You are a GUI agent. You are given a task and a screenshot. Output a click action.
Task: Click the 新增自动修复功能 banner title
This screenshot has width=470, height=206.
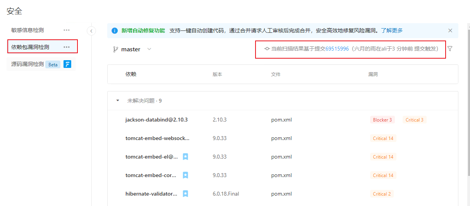click(x=143, y=30)
